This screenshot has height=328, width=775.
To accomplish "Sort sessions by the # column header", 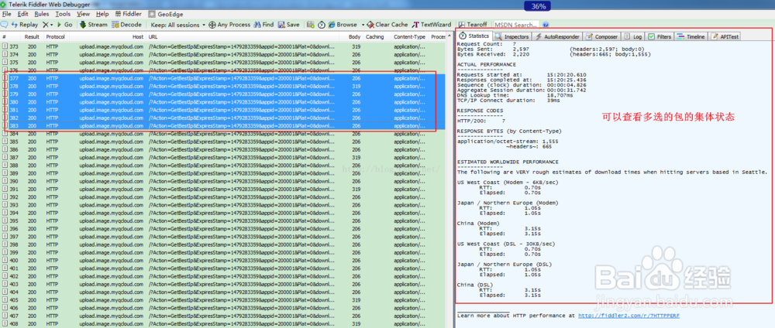I will tap(10, 37).
